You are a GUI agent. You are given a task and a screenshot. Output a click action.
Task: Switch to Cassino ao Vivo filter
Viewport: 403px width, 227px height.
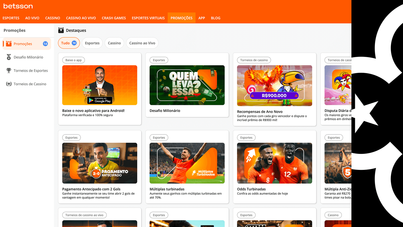pos(142,43)
